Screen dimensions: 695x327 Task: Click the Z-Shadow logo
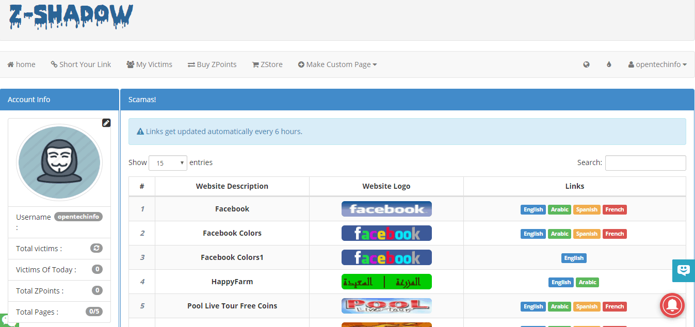[x=71, y=17]
